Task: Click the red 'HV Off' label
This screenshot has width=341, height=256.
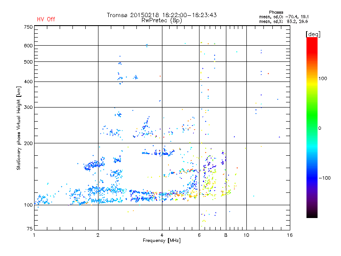Action: click(x=46, y=19)
